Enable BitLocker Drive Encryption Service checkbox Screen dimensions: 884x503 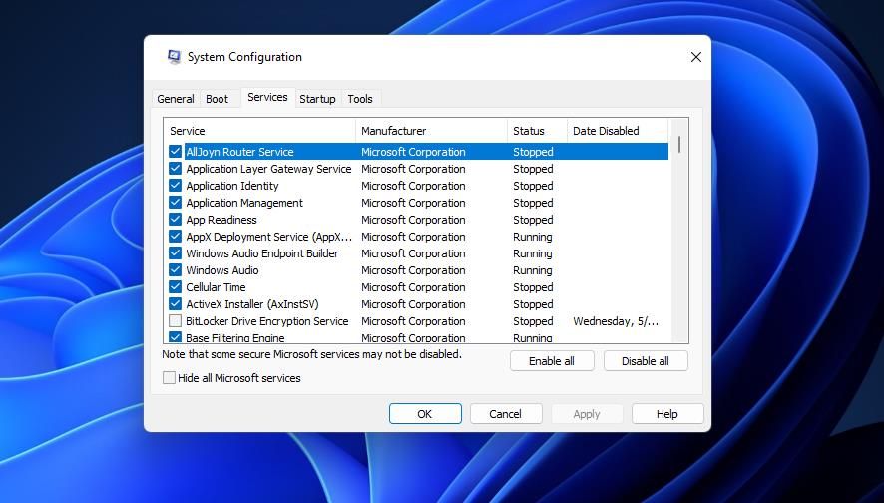point(175,321)
